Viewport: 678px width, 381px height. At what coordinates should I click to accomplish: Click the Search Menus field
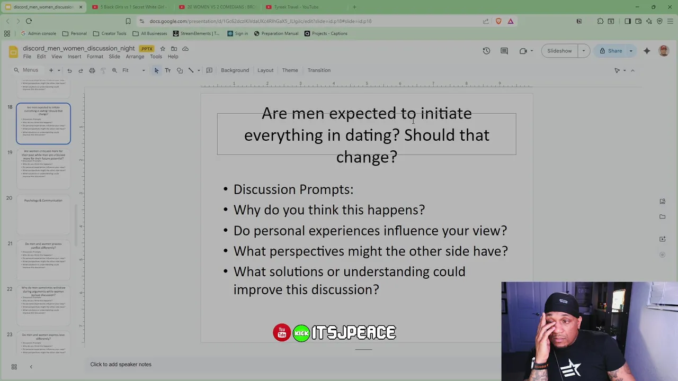[26, 70]
